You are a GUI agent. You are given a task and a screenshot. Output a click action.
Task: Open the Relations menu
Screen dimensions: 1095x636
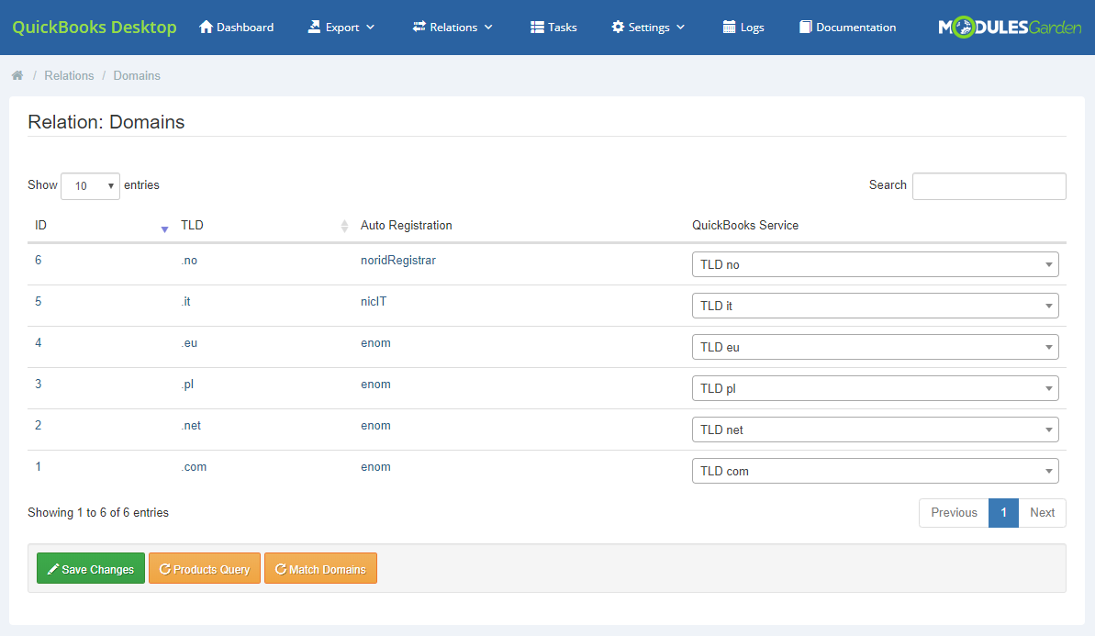(452, 27)
